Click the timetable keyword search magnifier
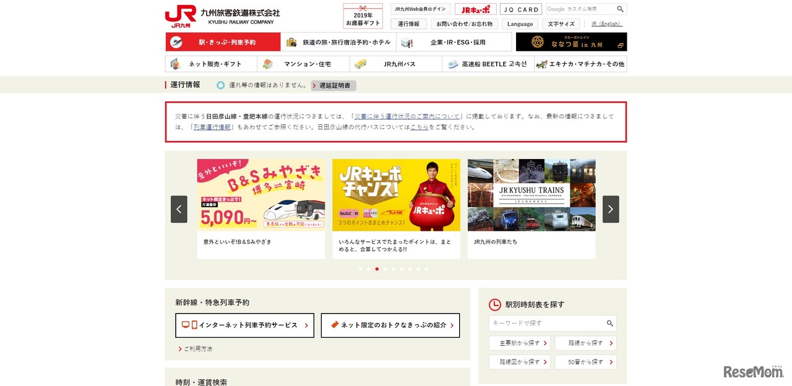This screenshot has width=792, height=386. point(609,324)
